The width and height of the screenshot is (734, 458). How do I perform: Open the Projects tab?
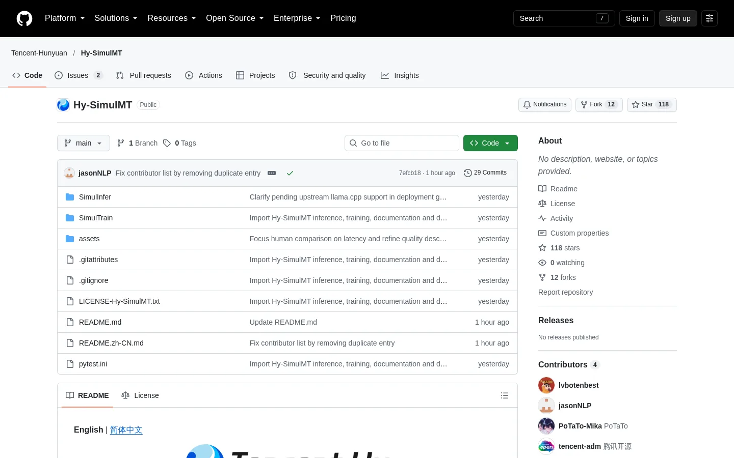coord(255,75)
